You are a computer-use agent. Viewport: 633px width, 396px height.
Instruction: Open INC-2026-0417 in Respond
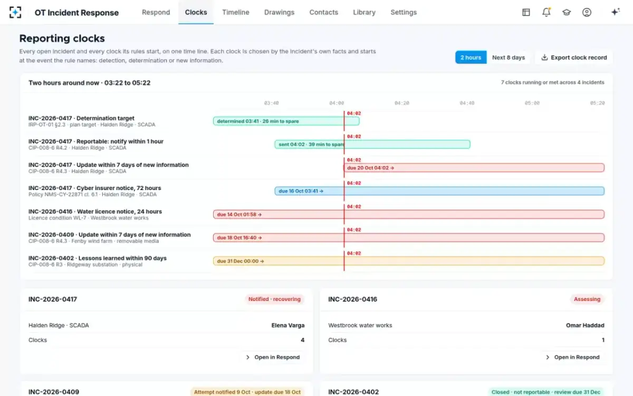[x=273, y=357]
